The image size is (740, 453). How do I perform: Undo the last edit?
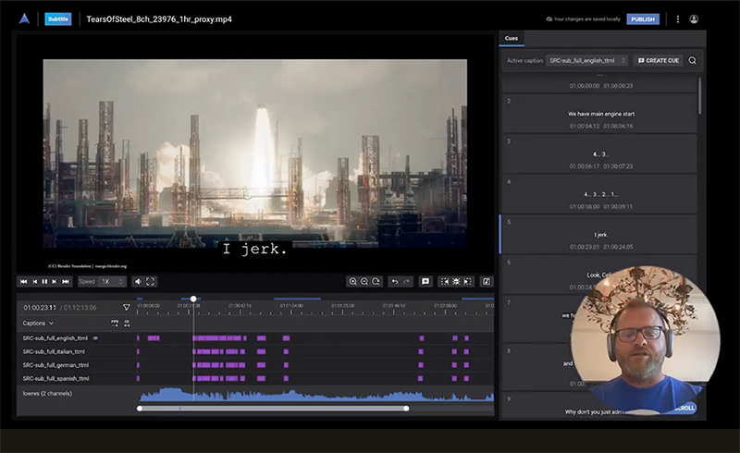pyautogui.click(x=395, y=282)
